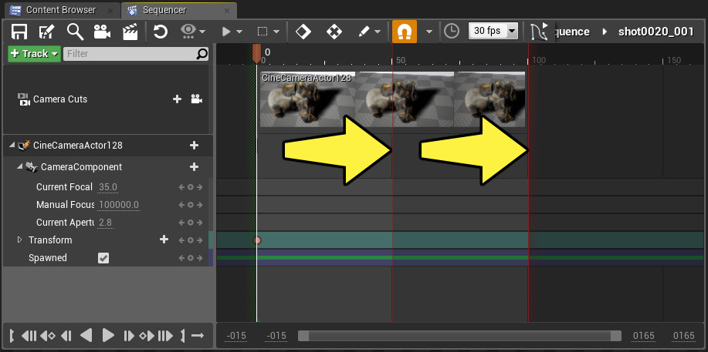The image size is (708, 352).
Task: Collapse the CineCameraActor128 track
Action: (x=12, y=146)
